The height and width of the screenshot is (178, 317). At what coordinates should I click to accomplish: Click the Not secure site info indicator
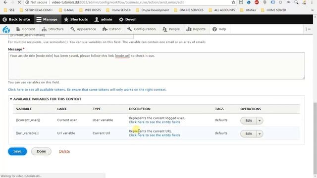pyautogui.click(x=36, y=2)
